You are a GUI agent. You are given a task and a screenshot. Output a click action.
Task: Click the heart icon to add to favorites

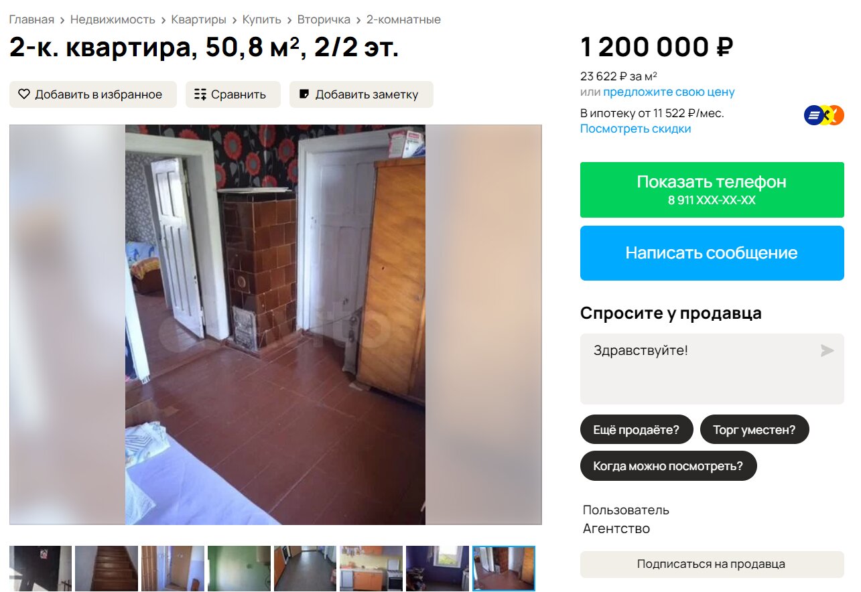pyautogui.click(x=24, y=94)
